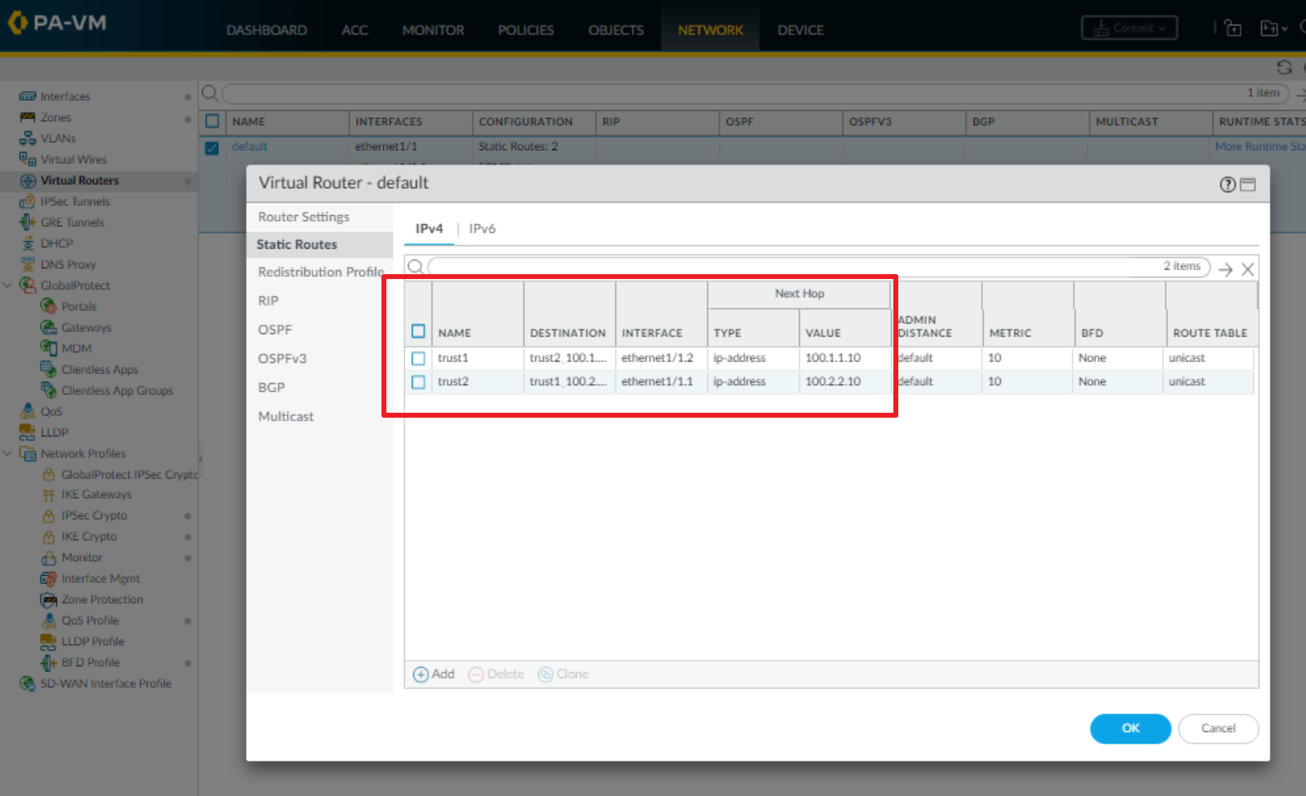
Task: Click the search icon above virtual routers table
Action: pyautogui.click(x=210, y=93)
